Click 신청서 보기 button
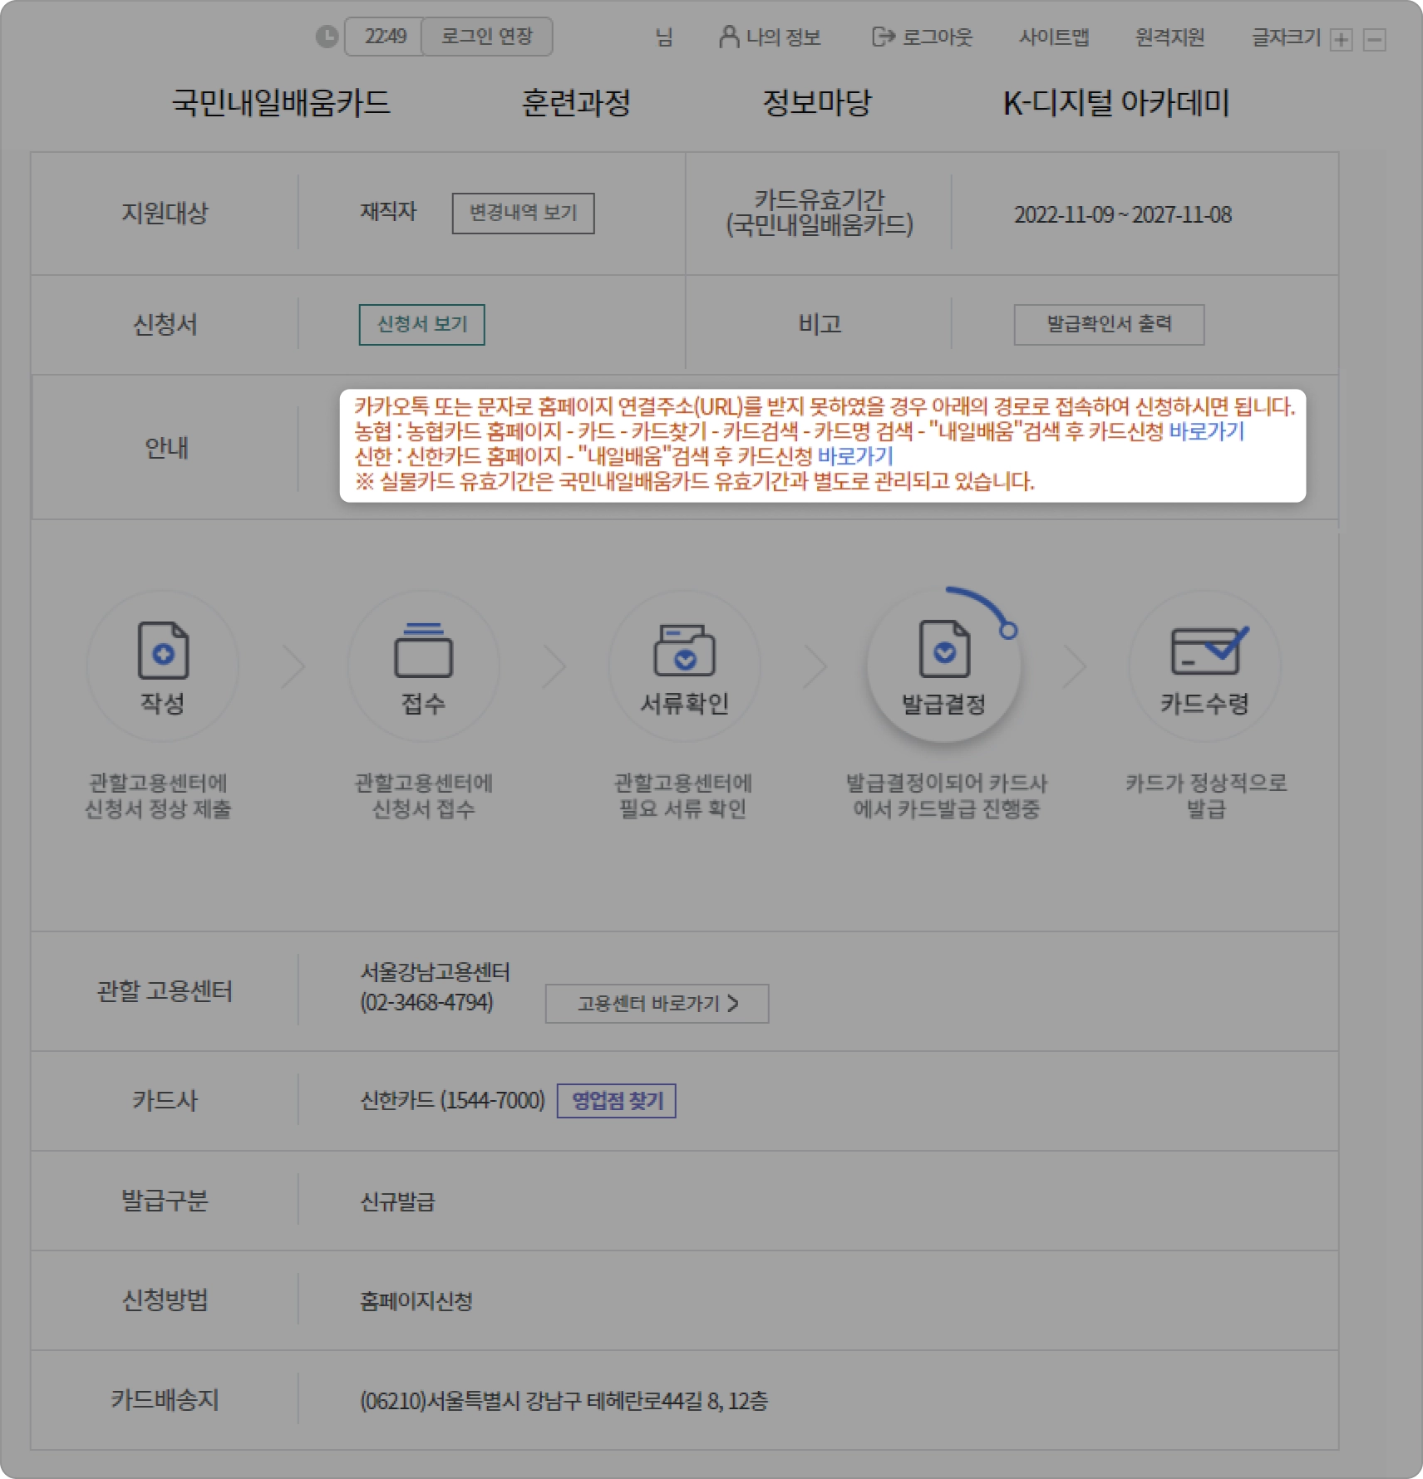The width and height of the screenshot is (1423, 1479). click(421, 325)
